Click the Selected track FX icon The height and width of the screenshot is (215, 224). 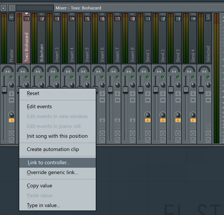pyautogui.click(x=208, y=126)
